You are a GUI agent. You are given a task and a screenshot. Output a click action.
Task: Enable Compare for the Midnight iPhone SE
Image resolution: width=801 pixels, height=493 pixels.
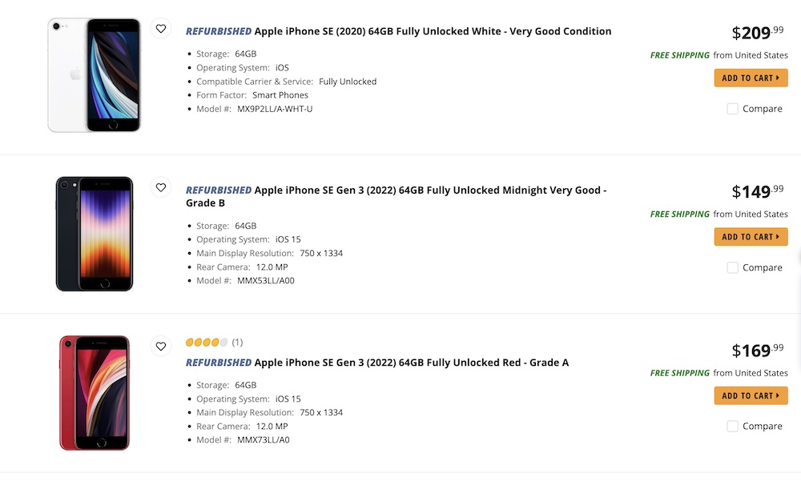click(x=732, y=268)
